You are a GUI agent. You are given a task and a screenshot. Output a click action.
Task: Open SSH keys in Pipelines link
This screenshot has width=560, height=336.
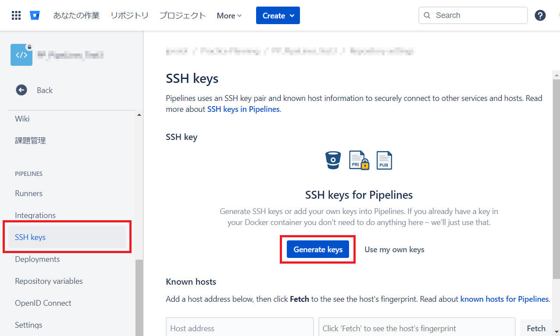243,109
